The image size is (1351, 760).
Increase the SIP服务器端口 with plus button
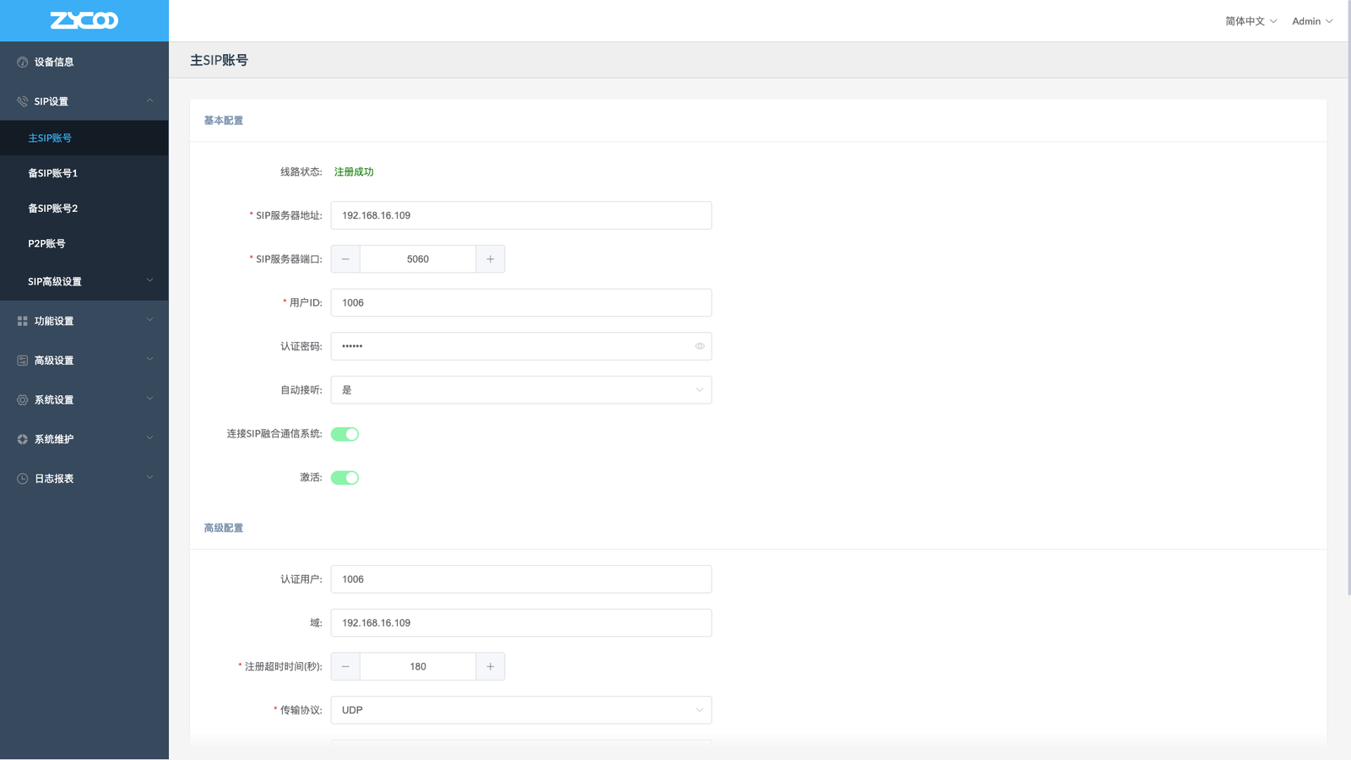coord(490,259)
